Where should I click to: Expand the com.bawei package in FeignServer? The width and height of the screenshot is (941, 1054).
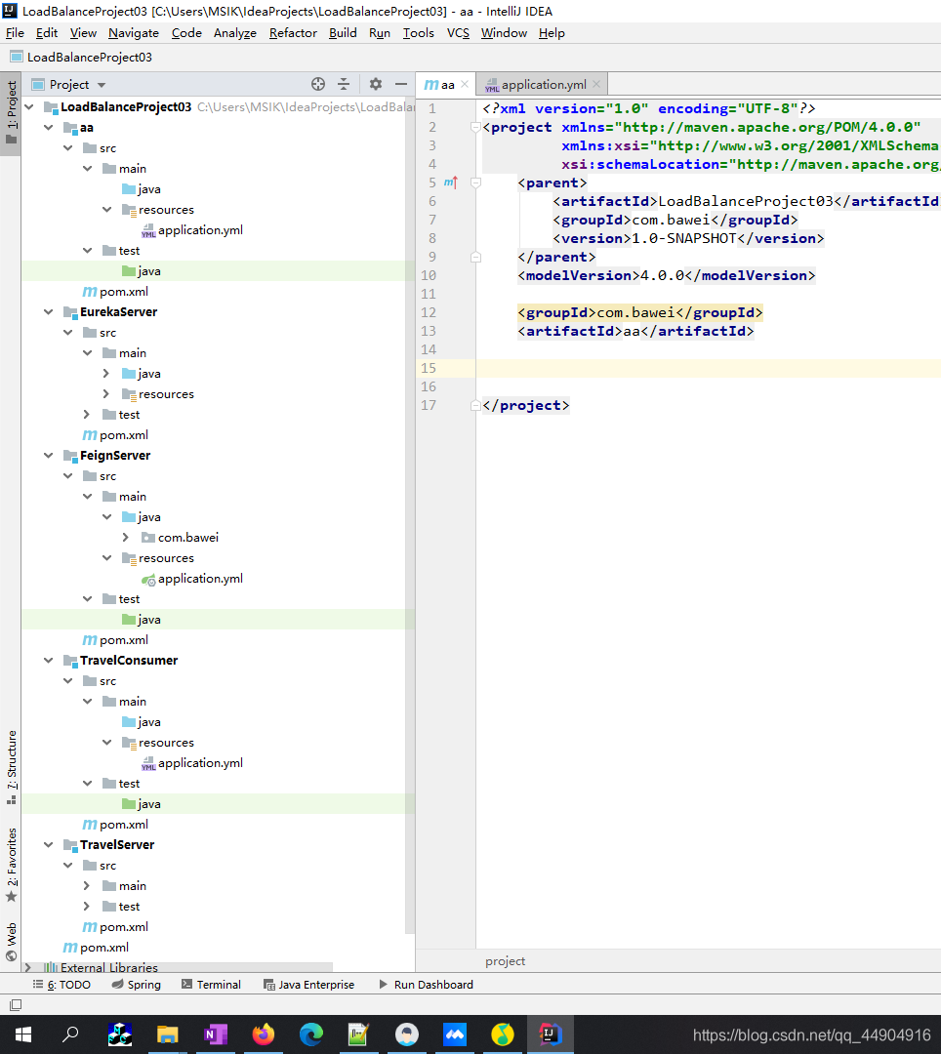coord(126,537)
